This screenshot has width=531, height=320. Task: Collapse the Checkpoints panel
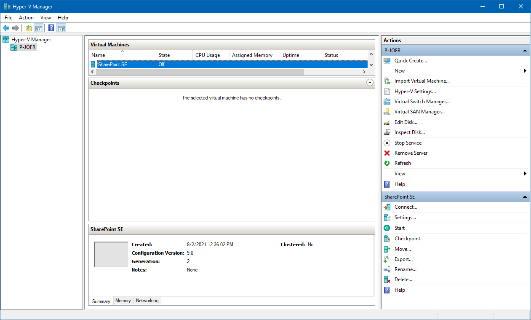coord(370,83)
